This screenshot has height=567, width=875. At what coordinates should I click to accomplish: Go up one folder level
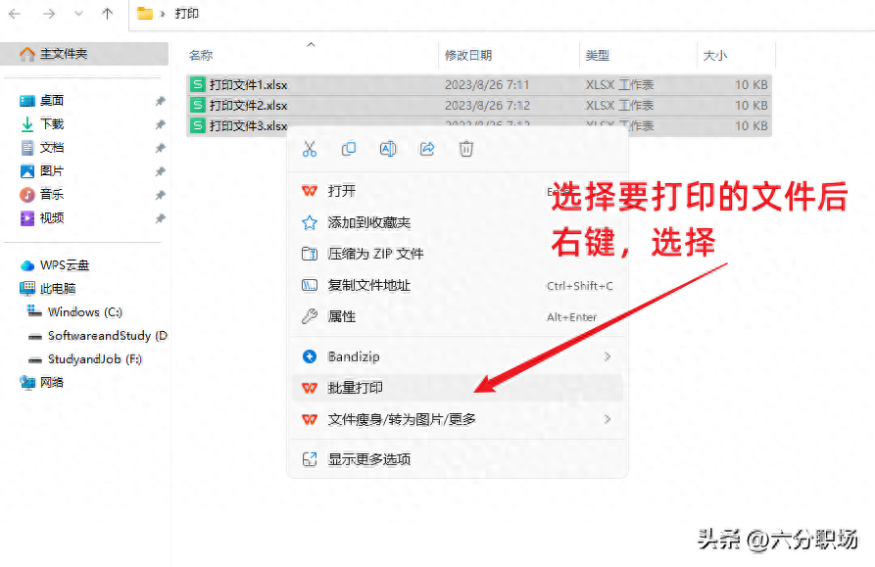point(107,14)
